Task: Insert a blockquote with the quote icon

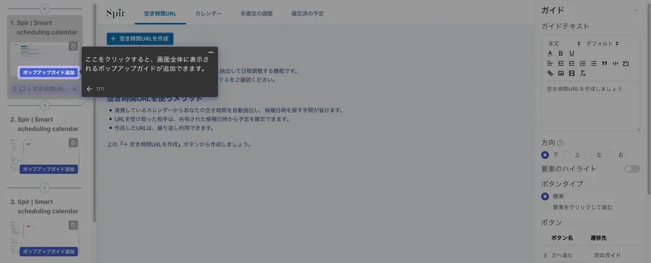Action: tap(605, 64)
